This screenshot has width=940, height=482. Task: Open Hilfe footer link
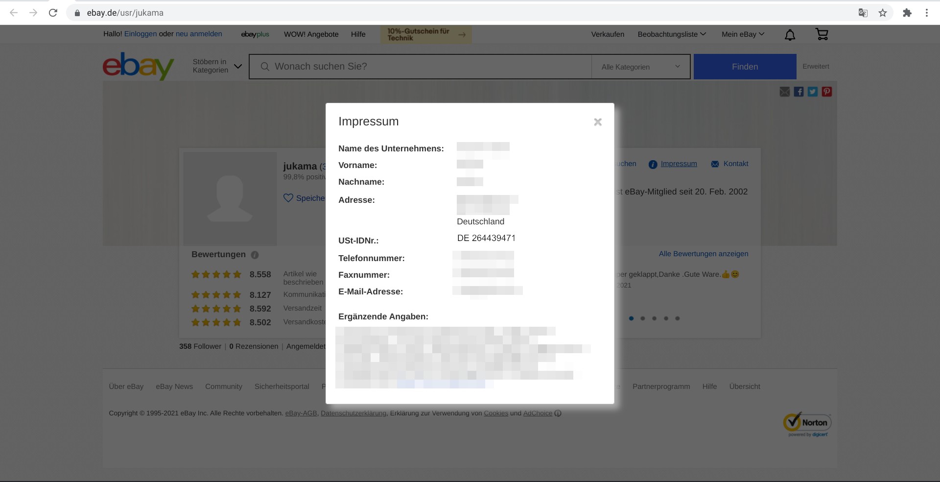709,386
